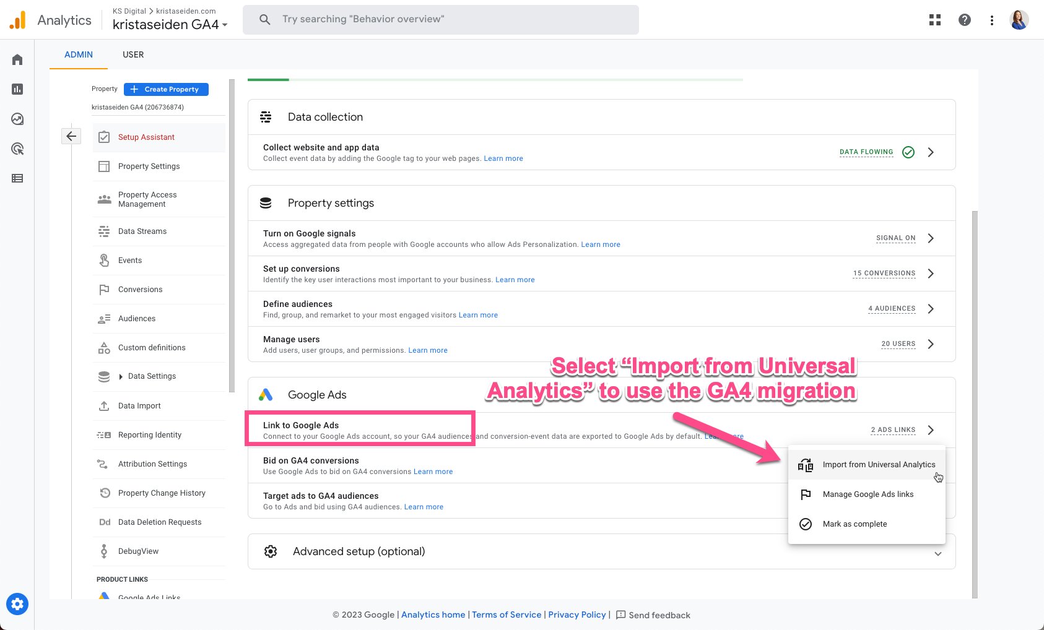The width and height of the screenshot is (1044, 630).
Task: Select DebugView in the property sidebar
Action: [137, 551]
